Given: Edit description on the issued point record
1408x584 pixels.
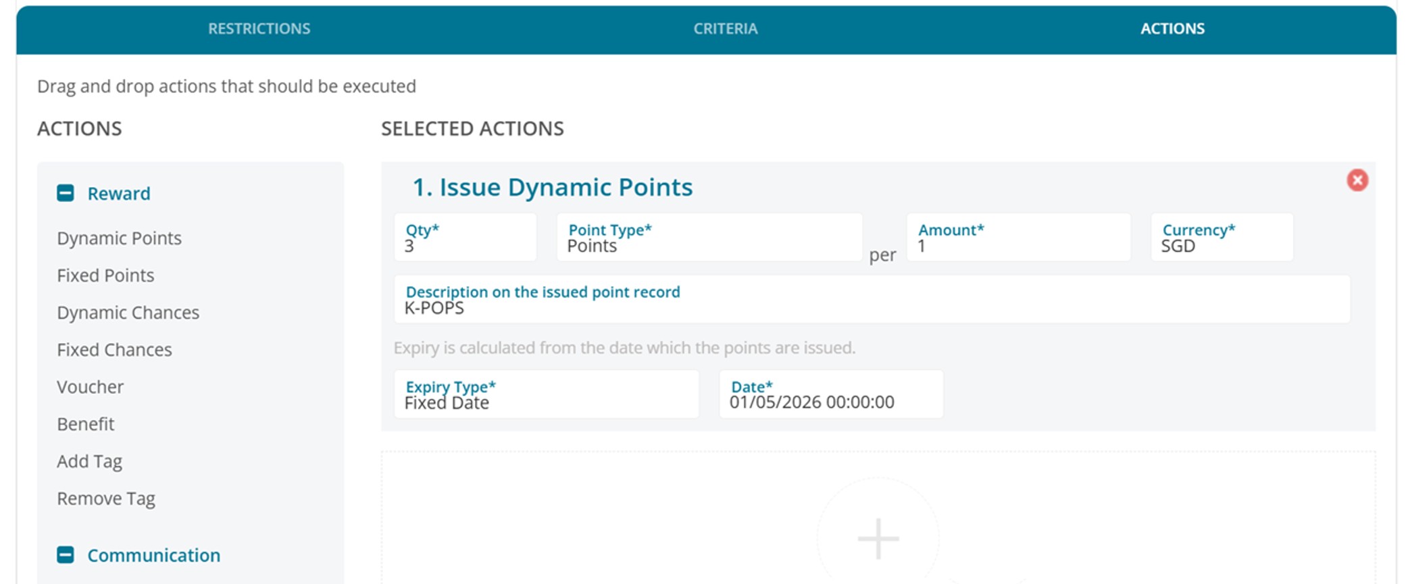Looking at the screenshot, I should pos(872,299).
